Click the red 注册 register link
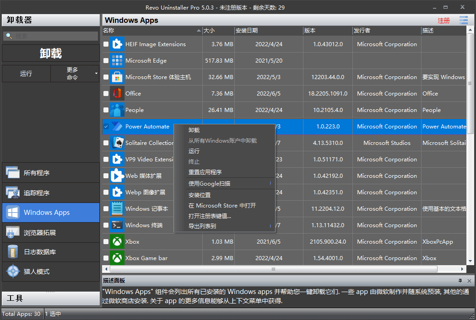476x320 pixels. tap(444, 21)
